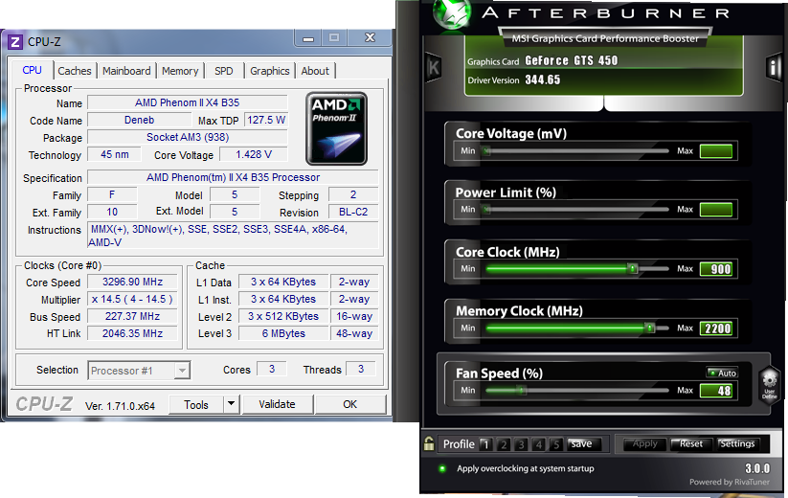The height and width of the screenshot is (498, 788).
Task: Open Afterburner Kombustor K side button
Action: pos(433,67)
